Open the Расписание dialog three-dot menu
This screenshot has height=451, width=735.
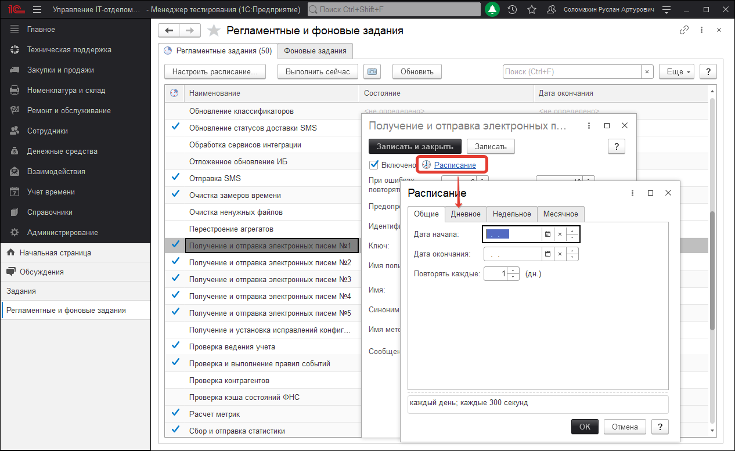(632, 193)
